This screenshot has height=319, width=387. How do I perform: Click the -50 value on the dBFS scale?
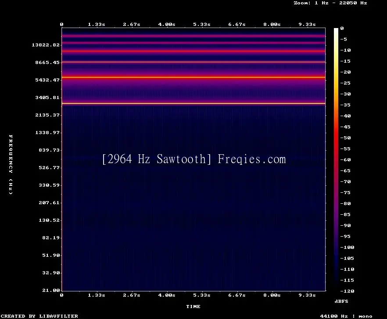(345, 138)
